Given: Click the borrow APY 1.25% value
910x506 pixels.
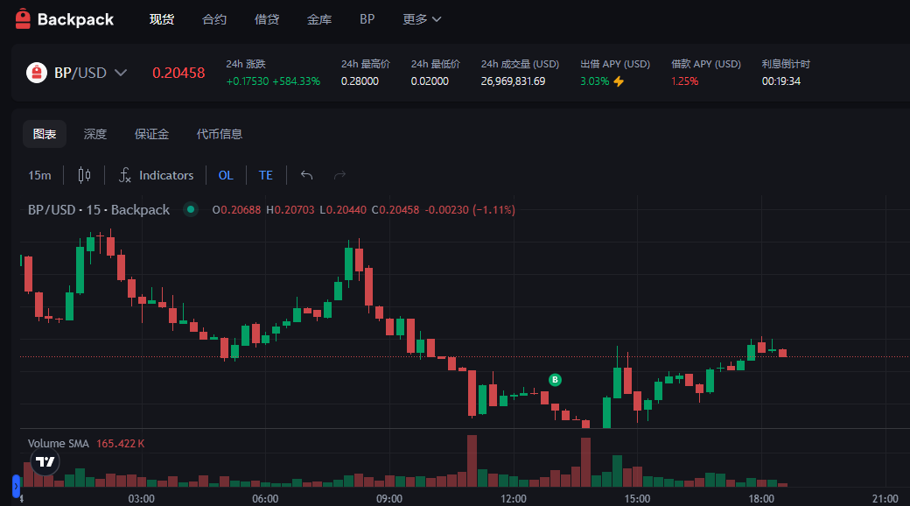Looking at the screenshot, I should coord(685,81).
